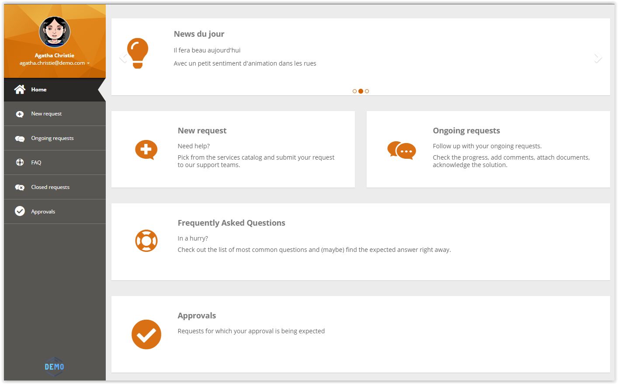Click the orange chat bubbles Ongoing requests icon

pyautogui.click(x=402, y=150)
